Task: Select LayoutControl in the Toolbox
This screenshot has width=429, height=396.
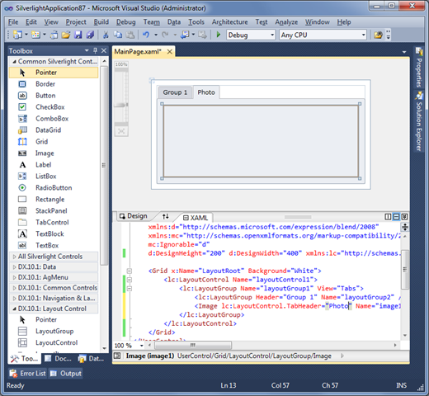Action: [x=54, y=342]
